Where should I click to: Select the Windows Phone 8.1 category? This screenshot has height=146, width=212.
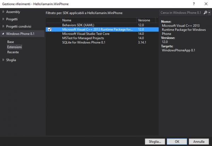pyautogui.click(x=20, y=34)
